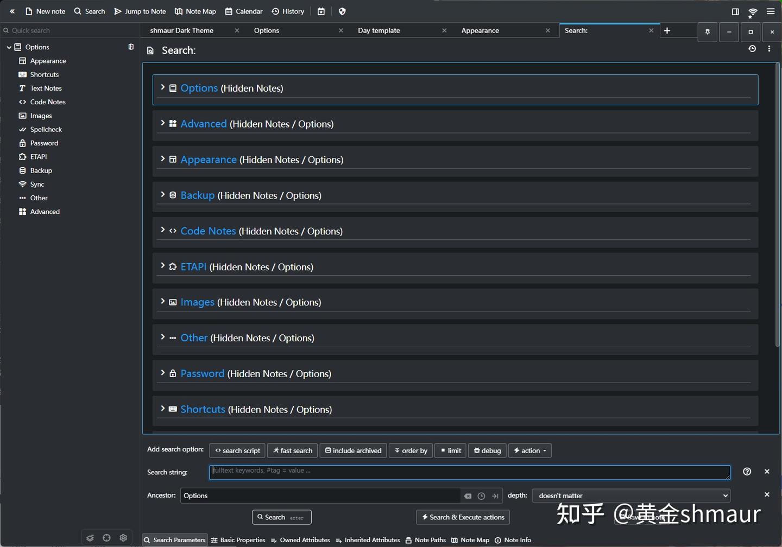782x547 pixels.
Task: Open the three-dot note actions menu
Action: pyautogui.click(x=769, y=48)
